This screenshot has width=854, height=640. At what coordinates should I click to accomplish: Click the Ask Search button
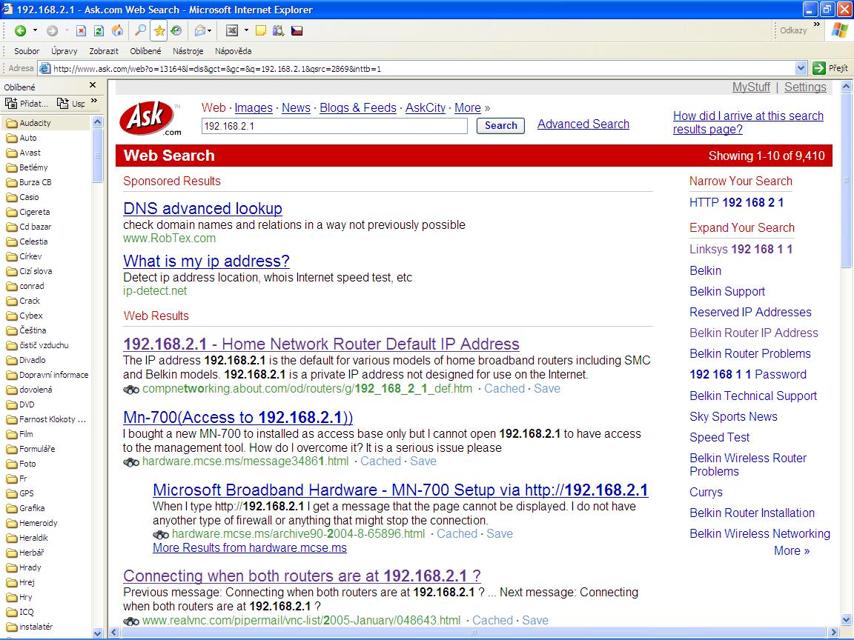[x=500, y=126]
